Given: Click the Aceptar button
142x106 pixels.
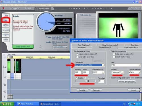Looking at the screenshot, I should click(82, 90).
